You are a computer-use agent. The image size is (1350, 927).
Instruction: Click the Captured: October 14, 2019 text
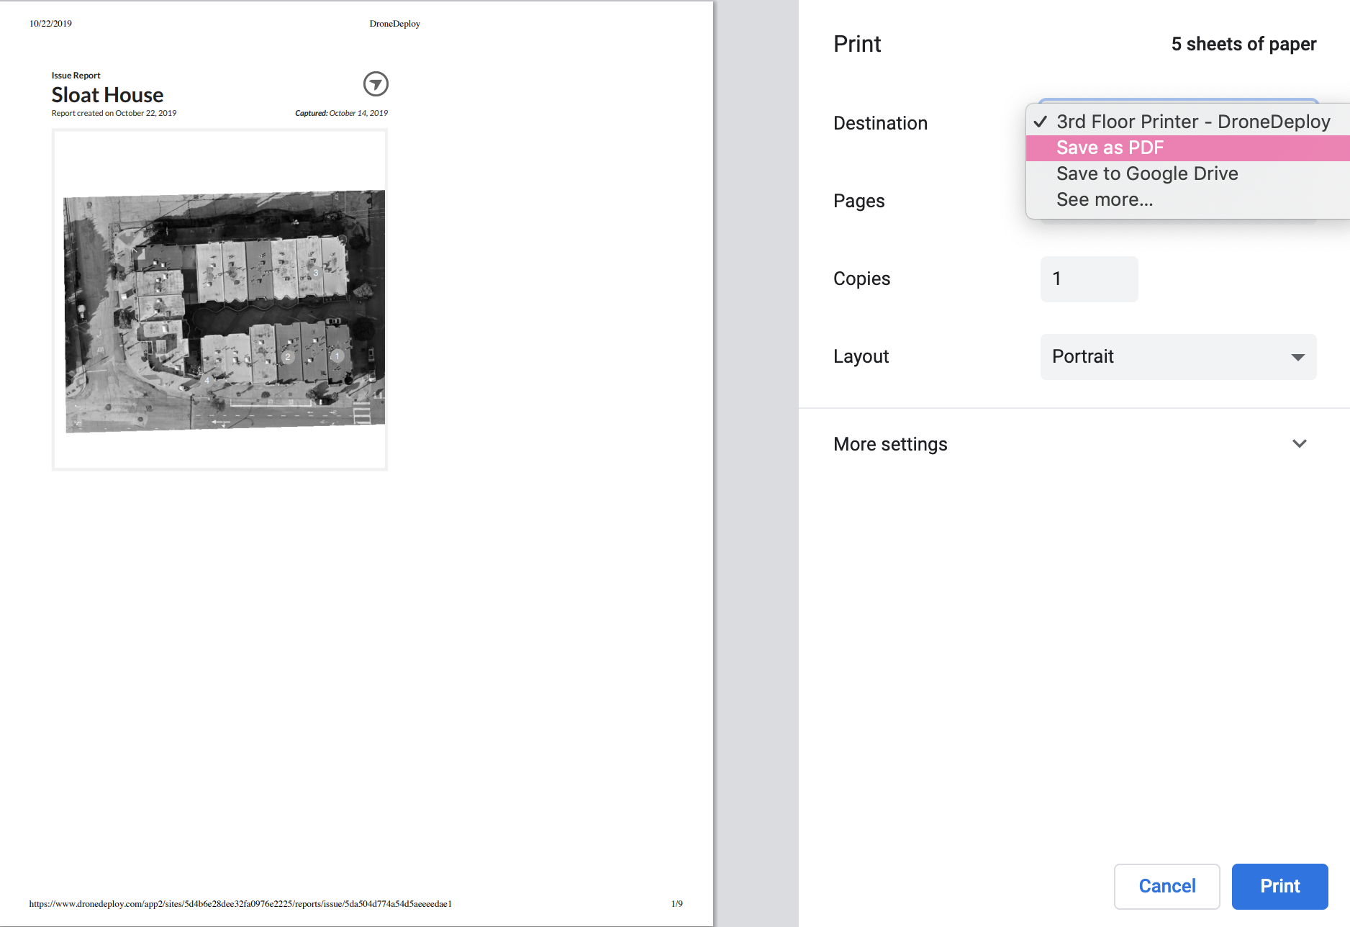click(341, 113)
